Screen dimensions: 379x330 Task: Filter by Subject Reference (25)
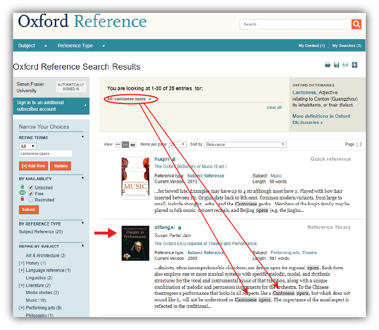coord(41,232)
